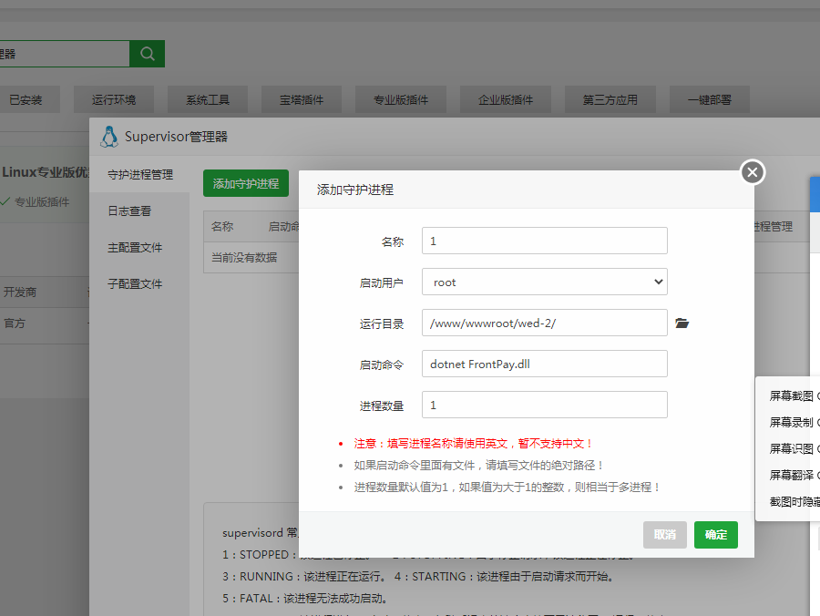Viewport: 820px width, 616px height.
Task: Cancel the dialog with 取消 button
Action: click(x=665, y=535)
